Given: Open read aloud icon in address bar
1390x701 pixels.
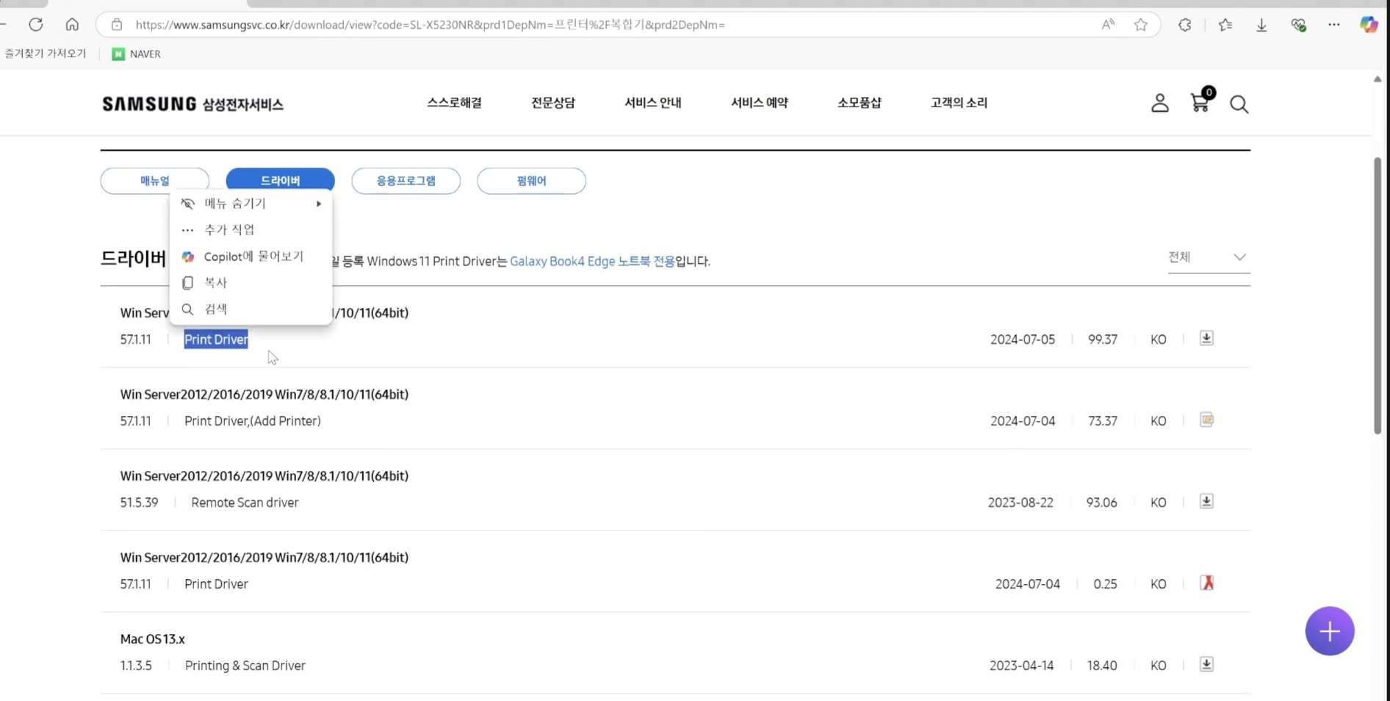Looking at the screenshot, I should pos(1108,24).
